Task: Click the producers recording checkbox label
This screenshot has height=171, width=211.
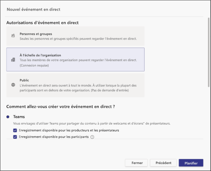Action: click(x=69, y=130)
